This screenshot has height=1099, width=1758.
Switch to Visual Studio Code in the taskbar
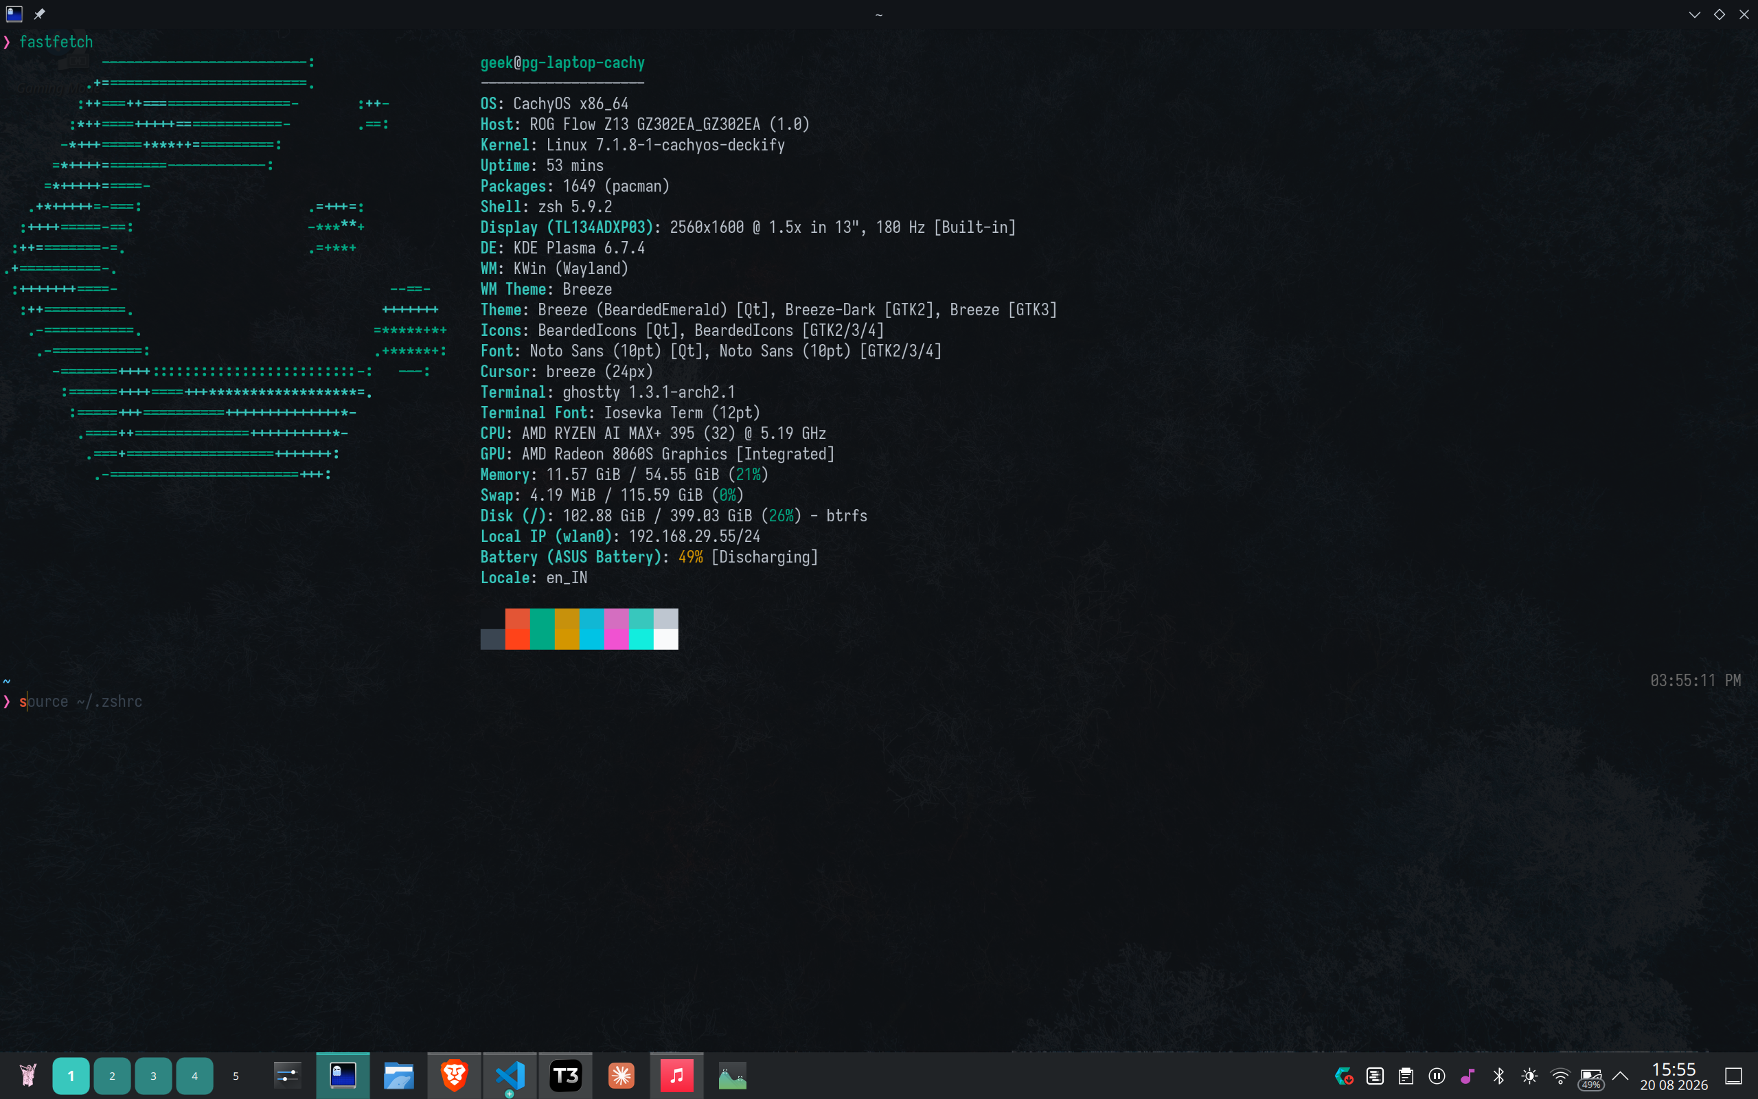coord(510,1075)
